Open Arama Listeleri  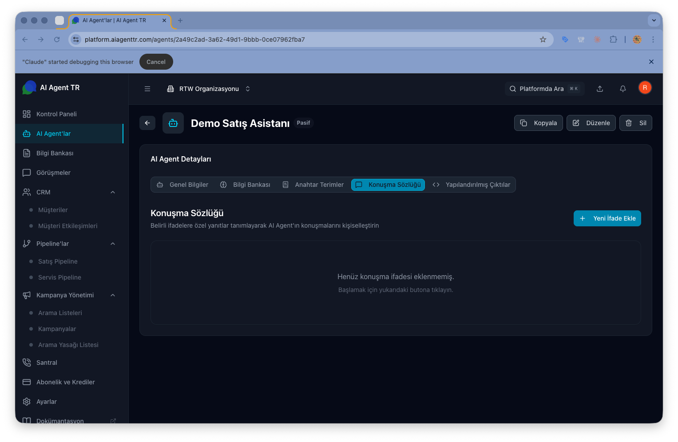60,313
